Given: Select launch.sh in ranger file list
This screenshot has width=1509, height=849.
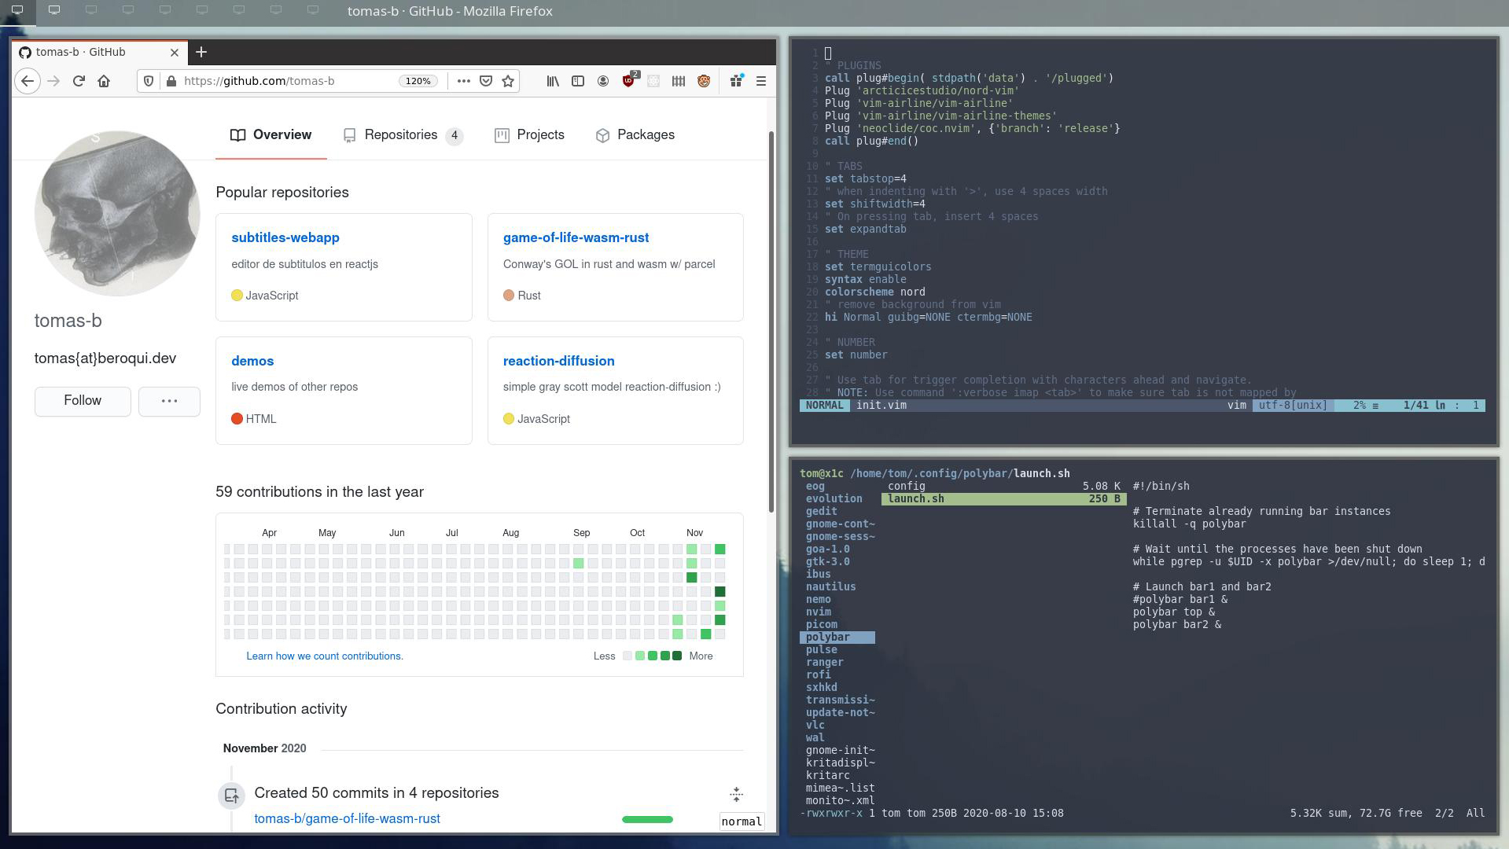Looking at the screenshot, I should tap(1004, 499).
